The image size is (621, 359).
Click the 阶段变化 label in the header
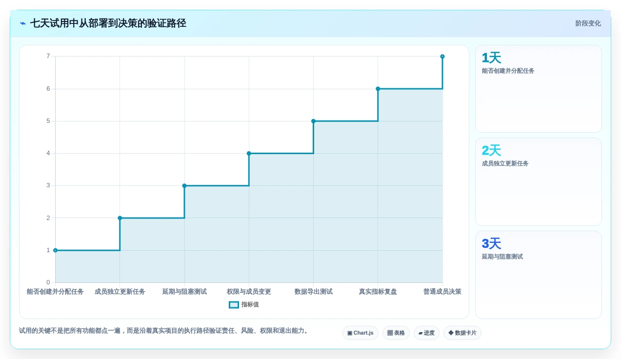point(588,23)
